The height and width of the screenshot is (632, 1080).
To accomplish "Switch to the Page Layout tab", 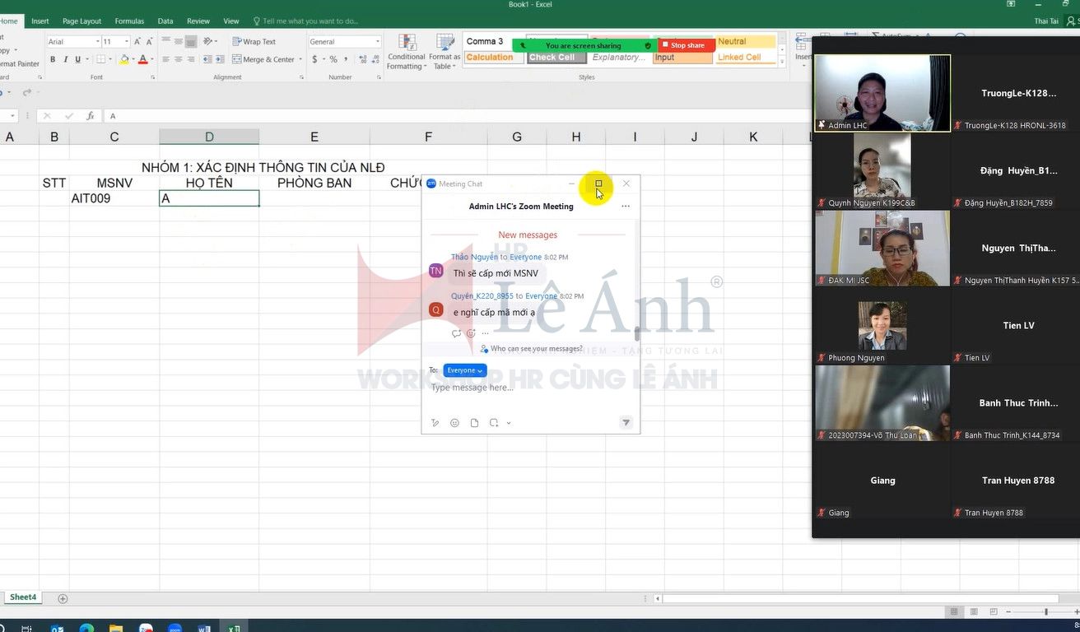I will (81, 21).
